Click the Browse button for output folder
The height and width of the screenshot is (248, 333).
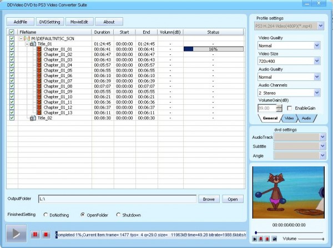coord(208,199)
